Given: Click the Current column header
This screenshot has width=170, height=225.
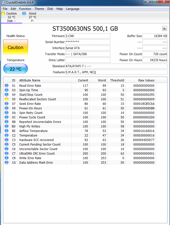Looking at the screenshot, I should 80,80.
